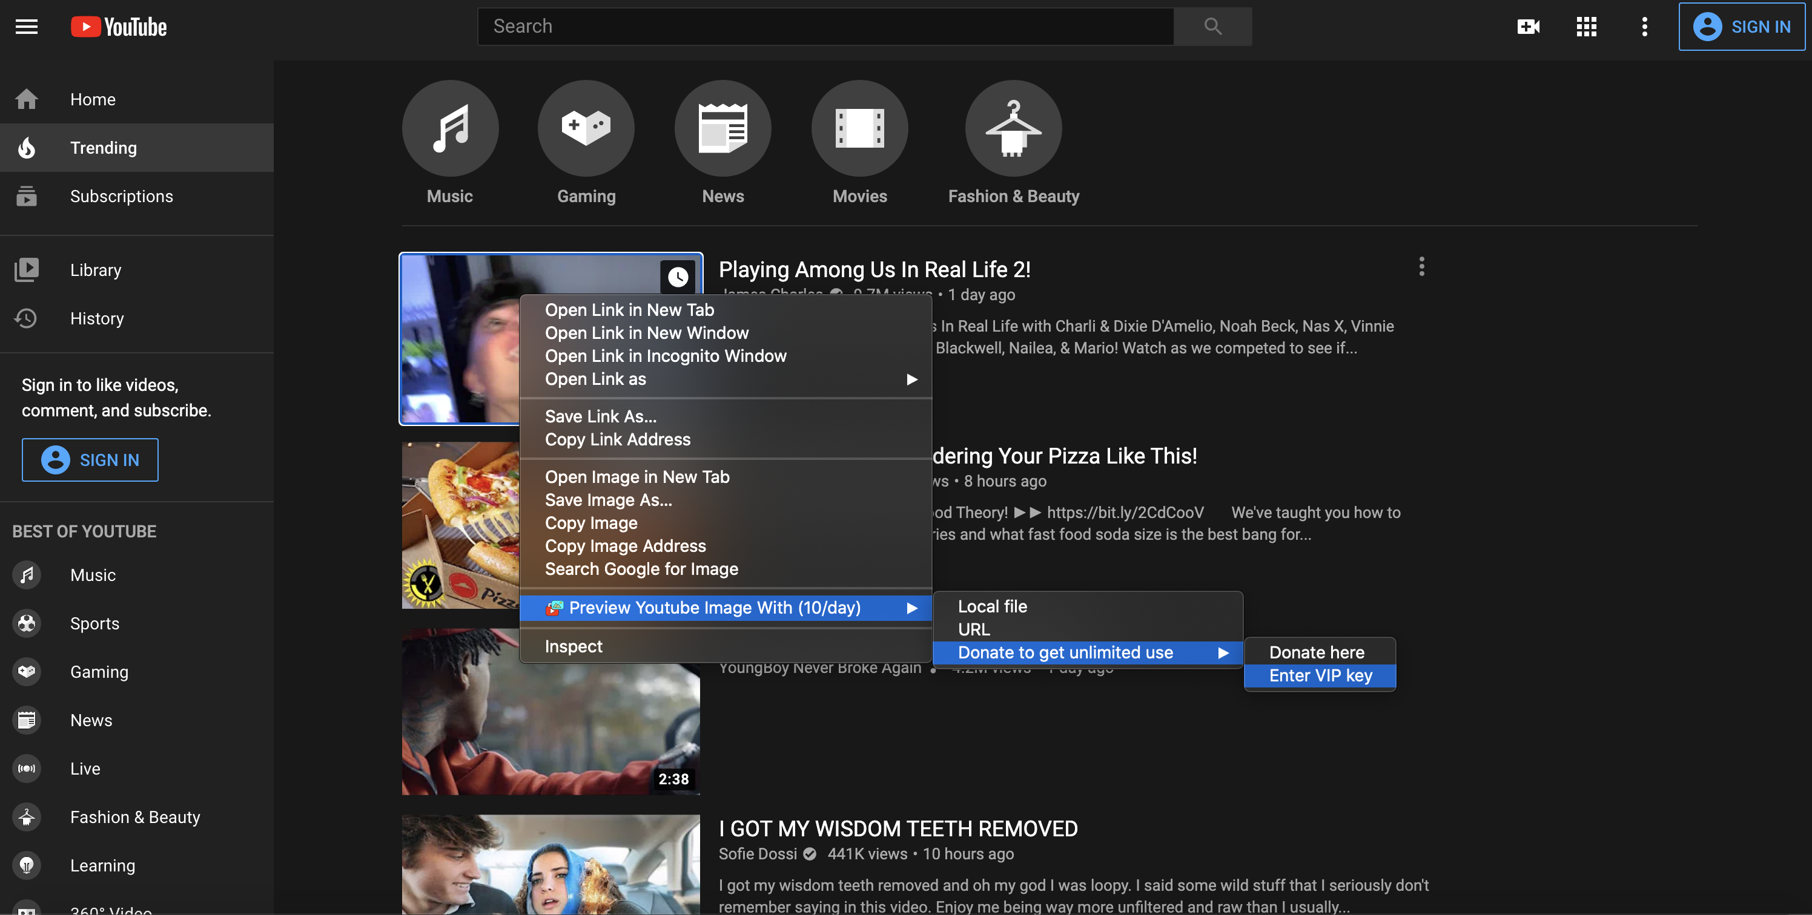This screenshot has width=1812, height=915.
Task: Open Sofie Dossi channel link
Action: pos(758,854)
